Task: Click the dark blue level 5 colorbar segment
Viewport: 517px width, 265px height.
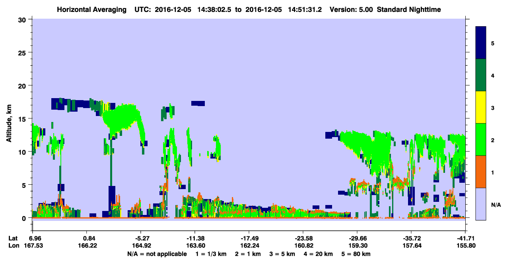Action: click(x=481, y=43)
